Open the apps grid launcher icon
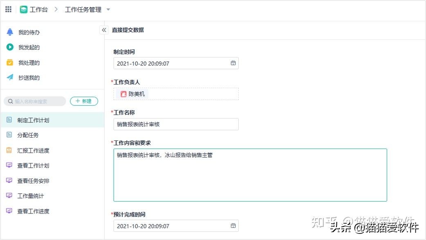 click(x=8, y=9)
